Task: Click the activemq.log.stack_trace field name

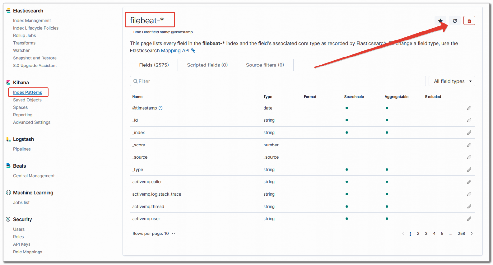Action: pos(157,194)
